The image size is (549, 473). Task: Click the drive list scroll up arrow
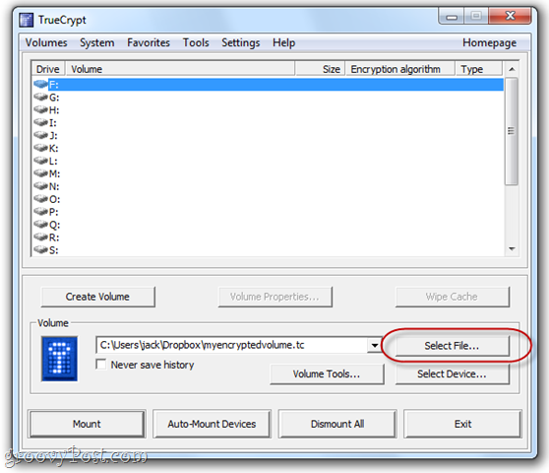[512, 69]
